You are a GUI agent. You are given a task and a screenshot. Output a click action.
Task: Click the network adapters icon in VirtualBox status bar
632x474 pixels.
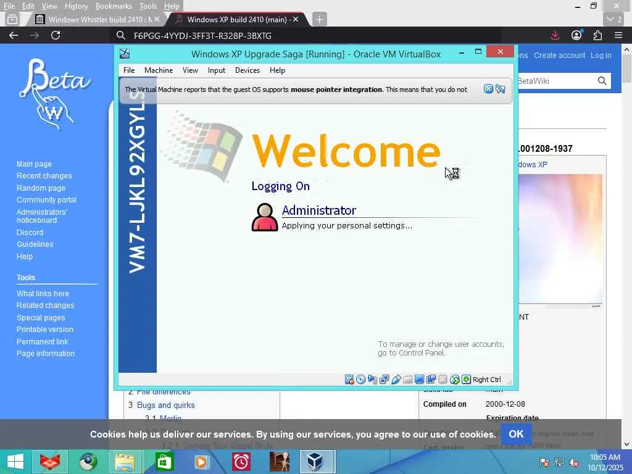coord(384,380)
